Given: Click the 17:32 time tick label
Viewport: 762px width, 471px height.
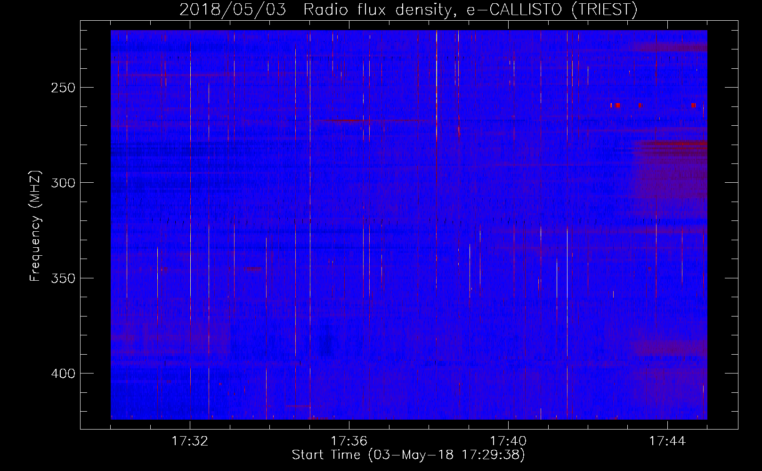Looking at the screenshot, I should pyautogui.click(x=190, y=441).
